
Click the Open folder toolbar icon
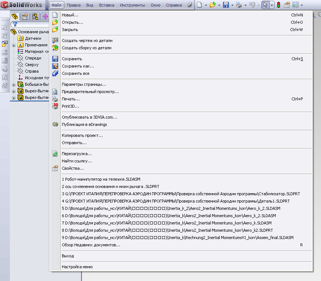pos(213,5)
